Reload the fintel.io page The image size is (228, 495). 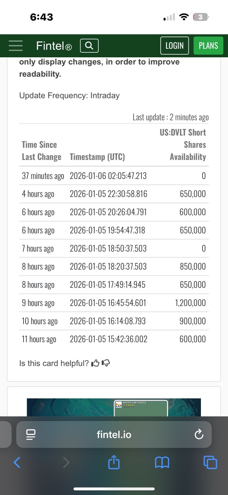[x=199, y=435]
